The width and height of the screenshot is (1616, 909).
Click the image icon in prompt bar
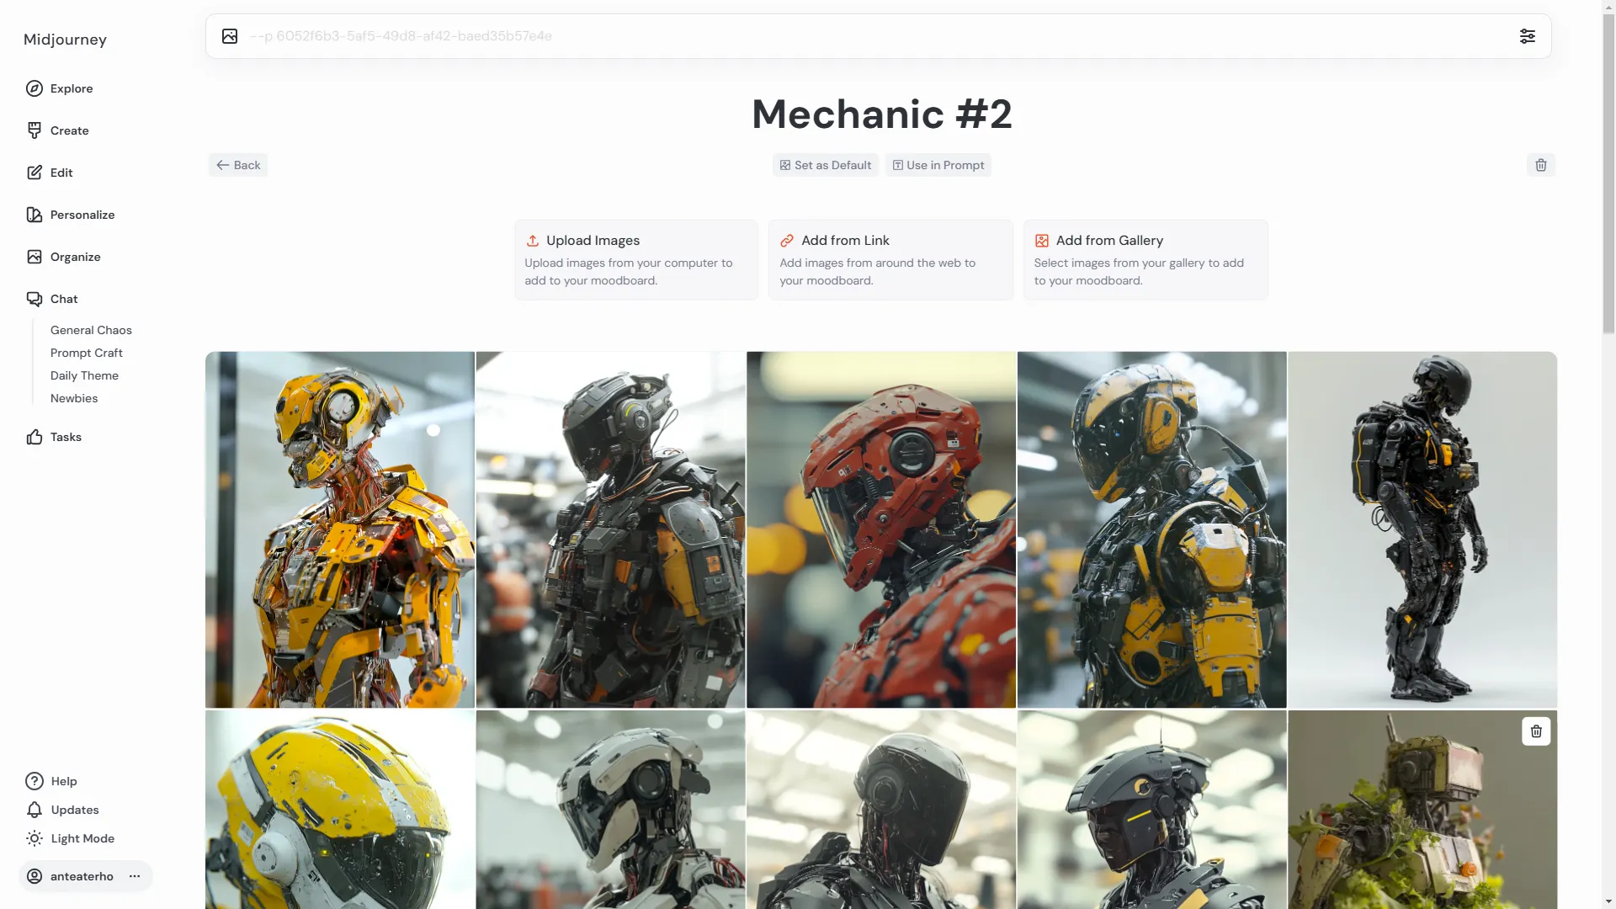coord(230,36)
